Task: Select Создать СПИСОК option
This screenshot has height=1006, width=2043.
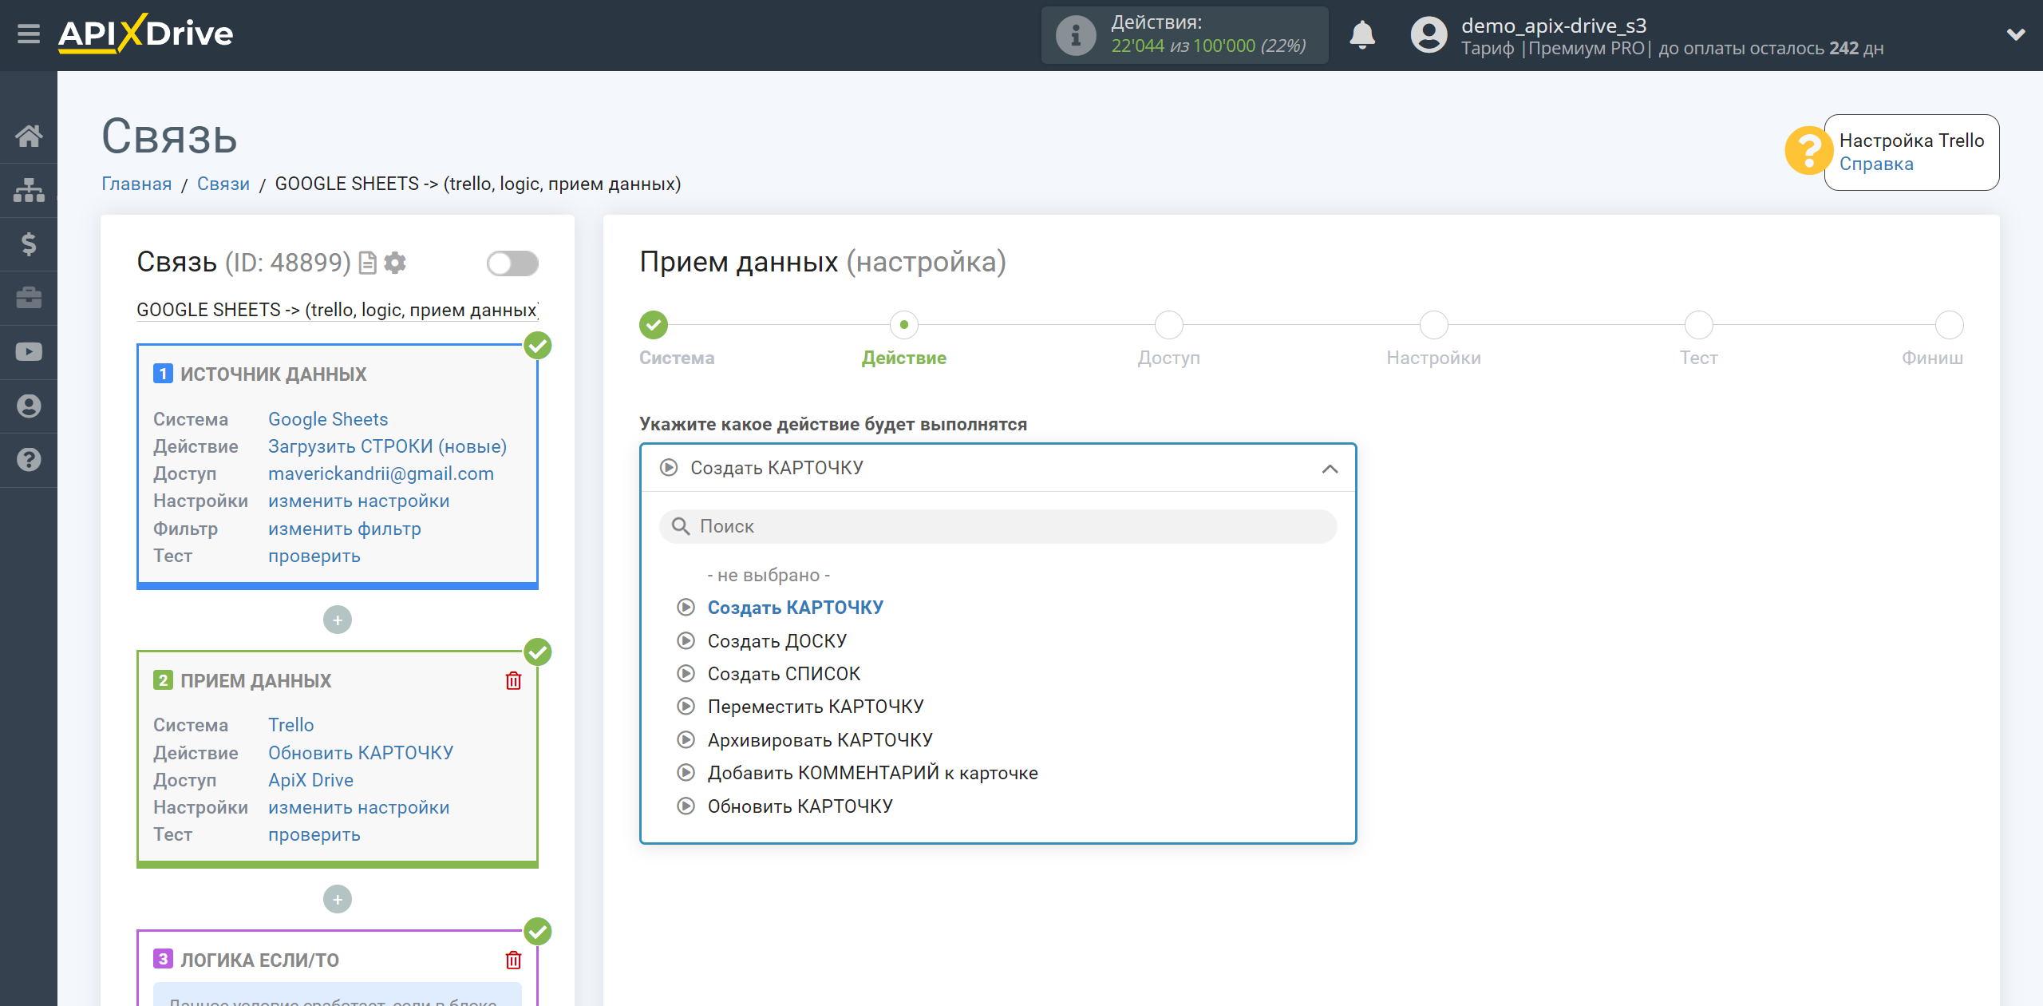Action: click(784, 674)
